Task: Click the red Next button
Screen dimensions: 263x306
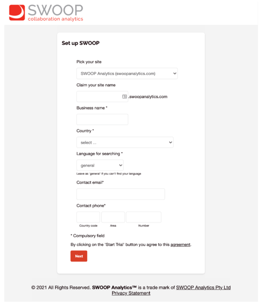Action: click(79, 256)
